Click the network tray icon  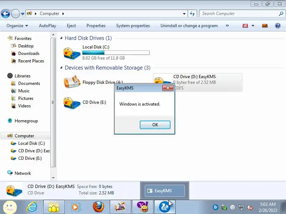click(241, 207)
